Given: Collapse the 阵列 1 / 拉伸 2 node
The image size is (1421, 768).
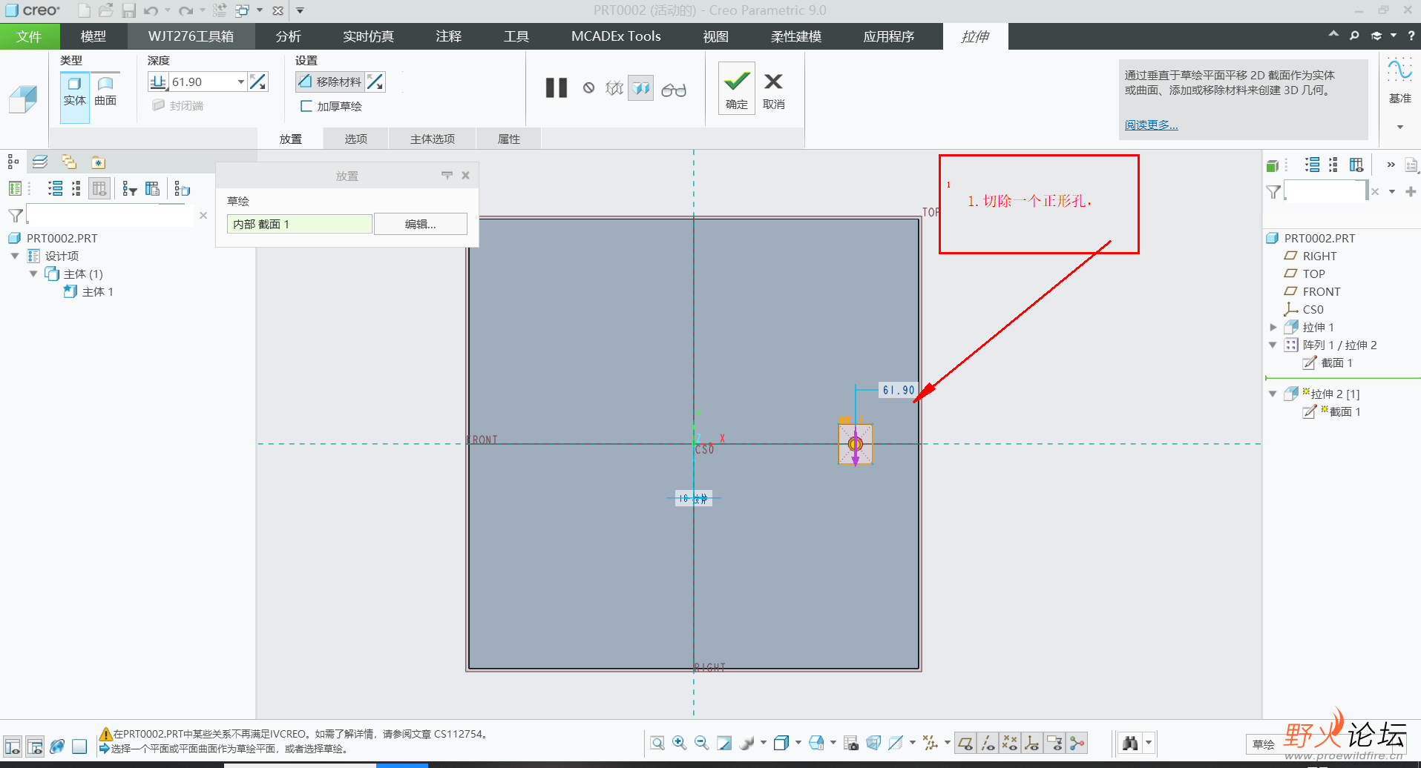Looking at the screenshot, I should pos(1273,345).
